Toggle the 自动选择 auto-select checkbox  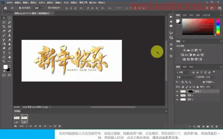pos(20,8)
